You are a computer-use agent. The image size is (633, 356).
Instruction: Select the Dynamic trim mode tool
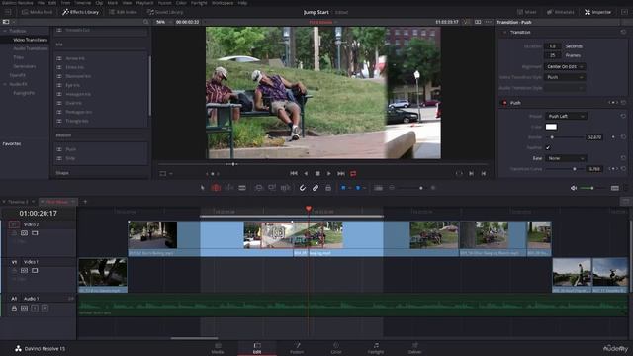(x=228, y=188)
